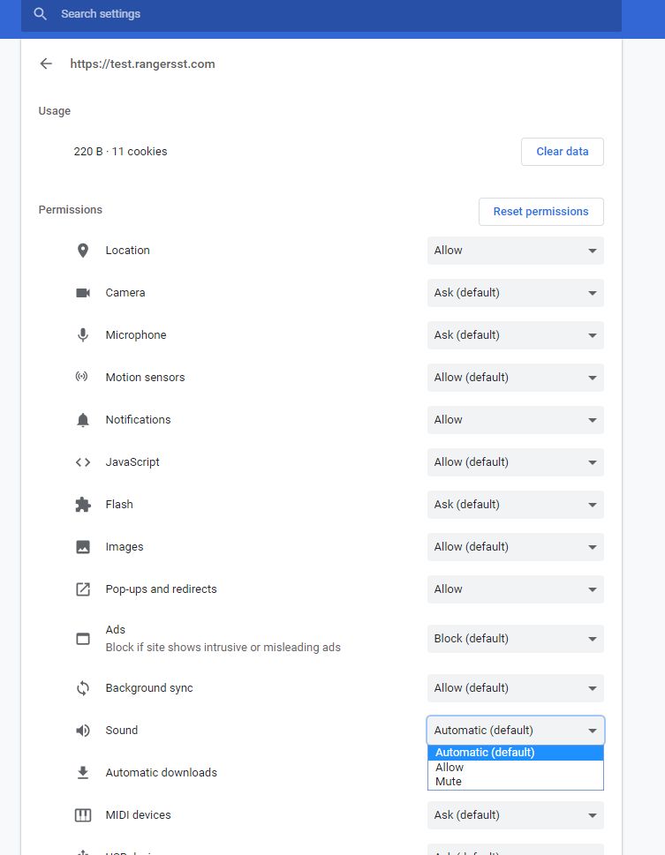Click the Microphone icon
The image size is (665, 855).
coord(82,334)
